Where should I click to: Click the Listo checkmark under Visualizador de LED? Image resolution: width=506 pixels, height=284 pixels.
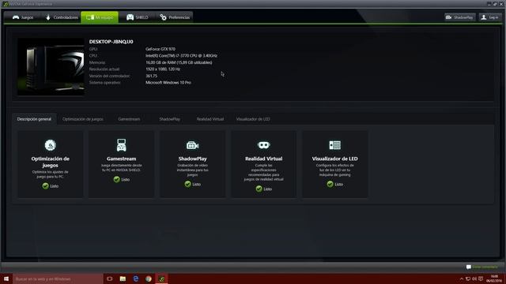tap(330, 184)
